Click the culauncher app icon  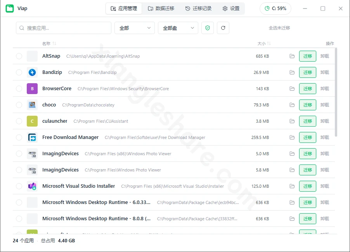click(x=32, y=121)
